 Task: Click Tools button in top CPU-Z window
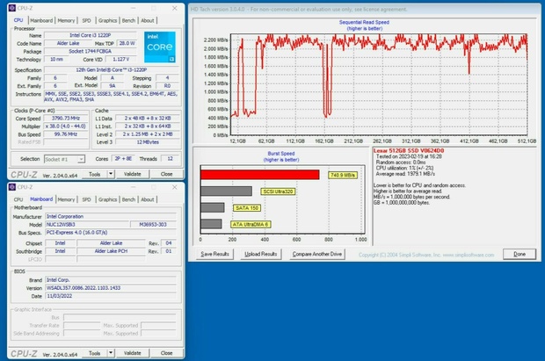pos(95,174)
